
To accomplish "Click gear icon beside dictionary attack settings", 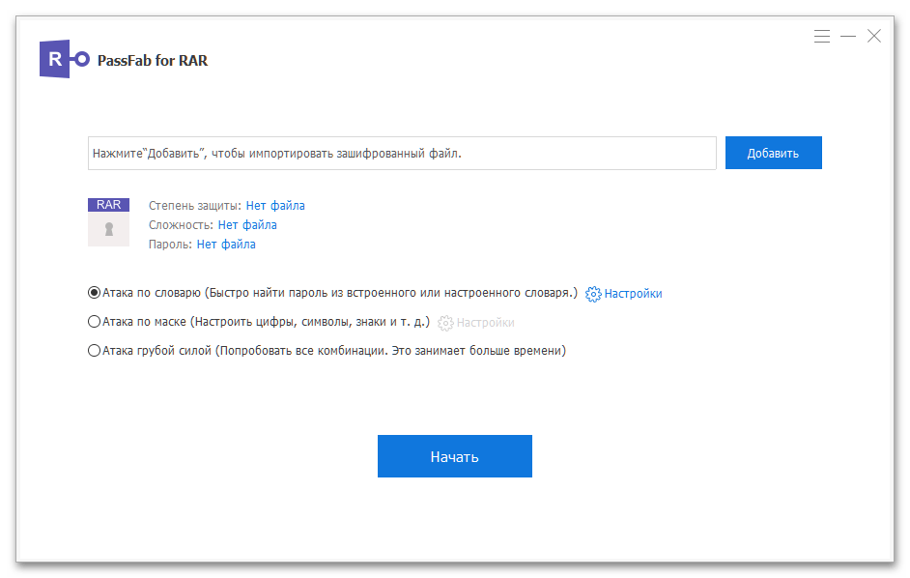I will [x=593, y=294].
